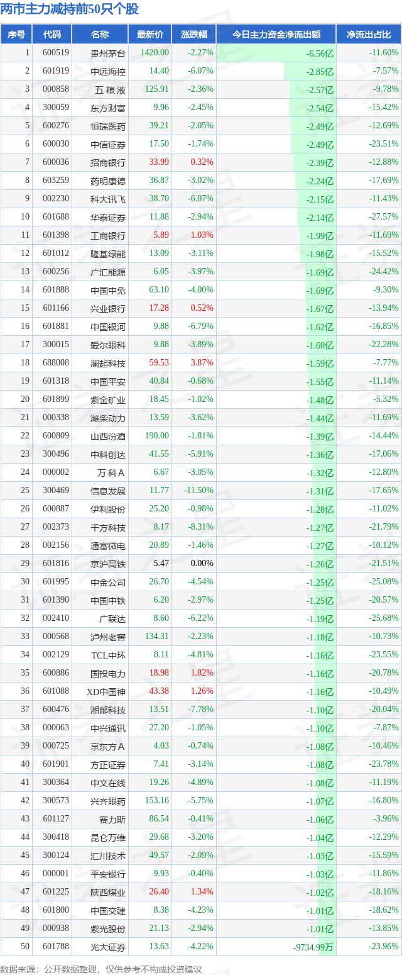Click stock name 赛力斯
The image size is (402, 975).
tap(112, 819)
